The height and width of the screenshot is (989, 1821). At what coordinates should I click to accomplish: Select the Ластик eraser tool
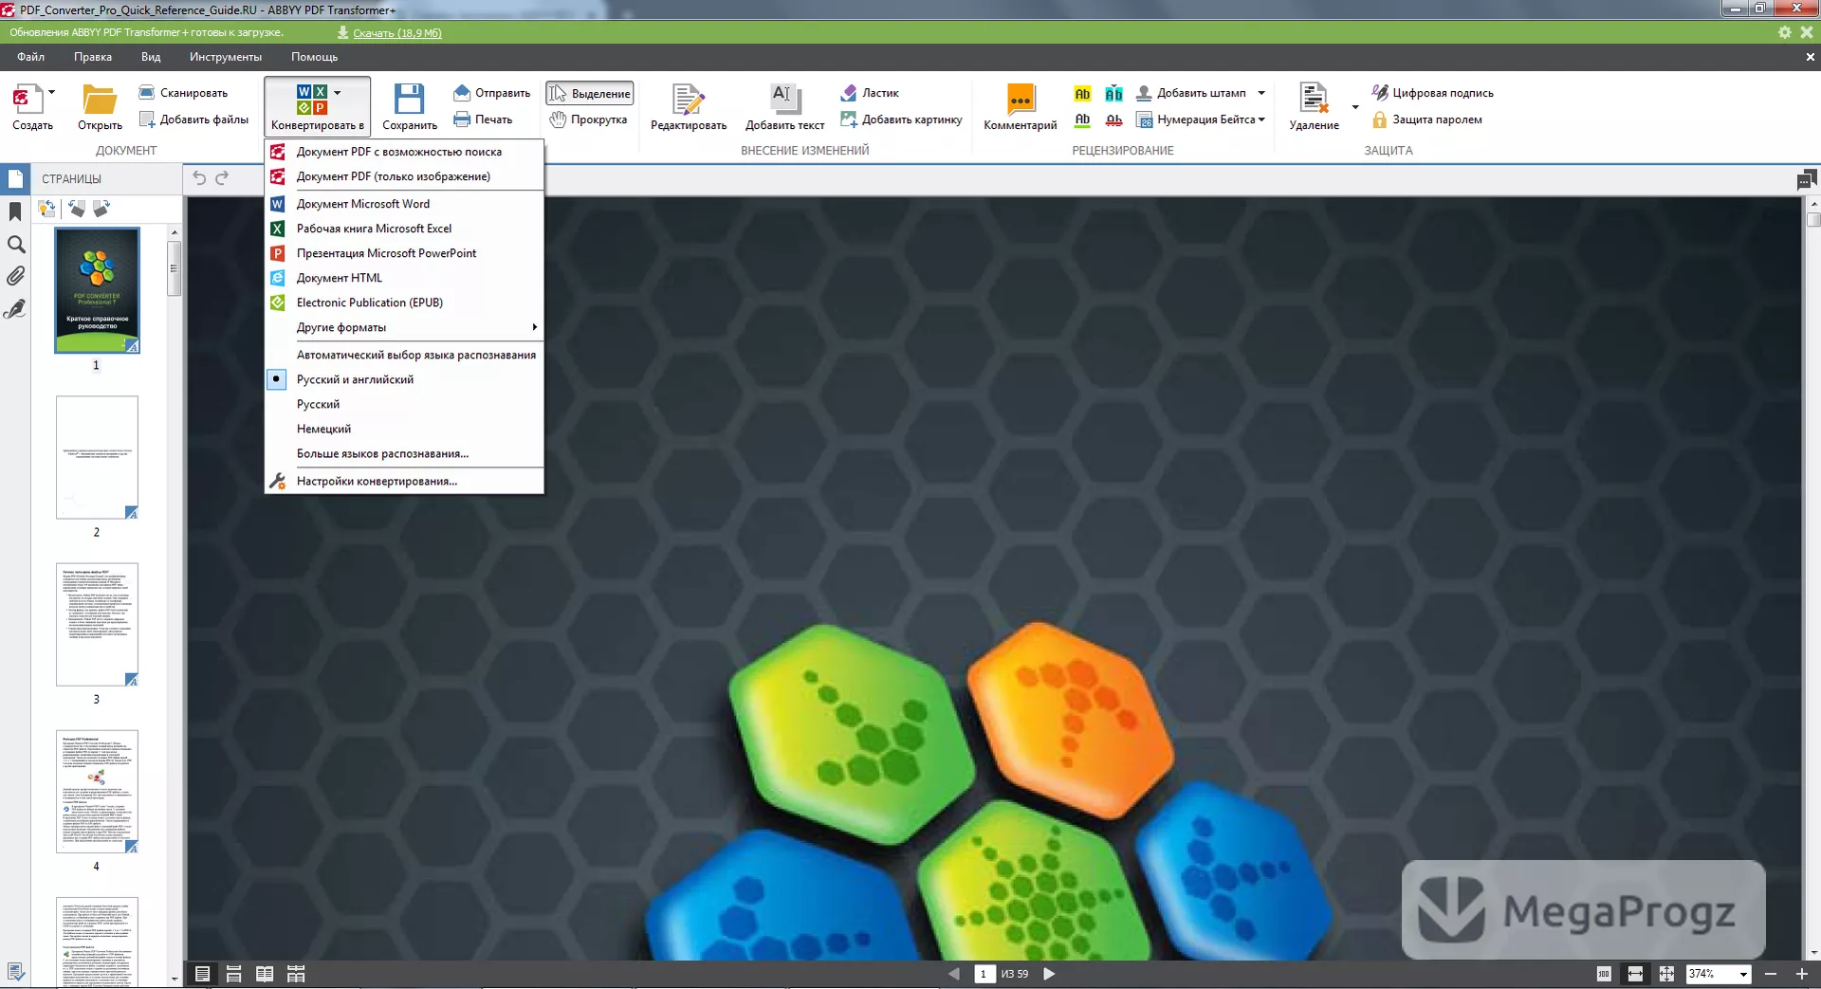click(x=870, y=93)
